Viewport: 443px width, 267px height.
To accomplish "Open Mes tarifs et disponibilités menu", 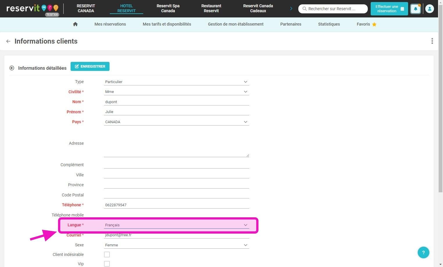I will coord(167,24).
